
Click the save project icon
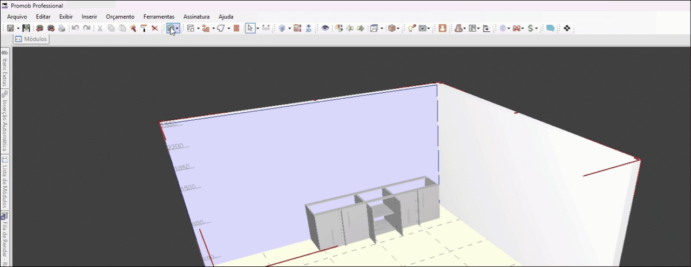(x=10, y=28)
